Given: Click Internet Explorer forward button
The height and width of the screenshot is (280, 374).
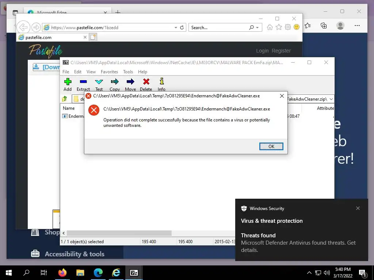Looking at the screenshot, I should (36, 27).
